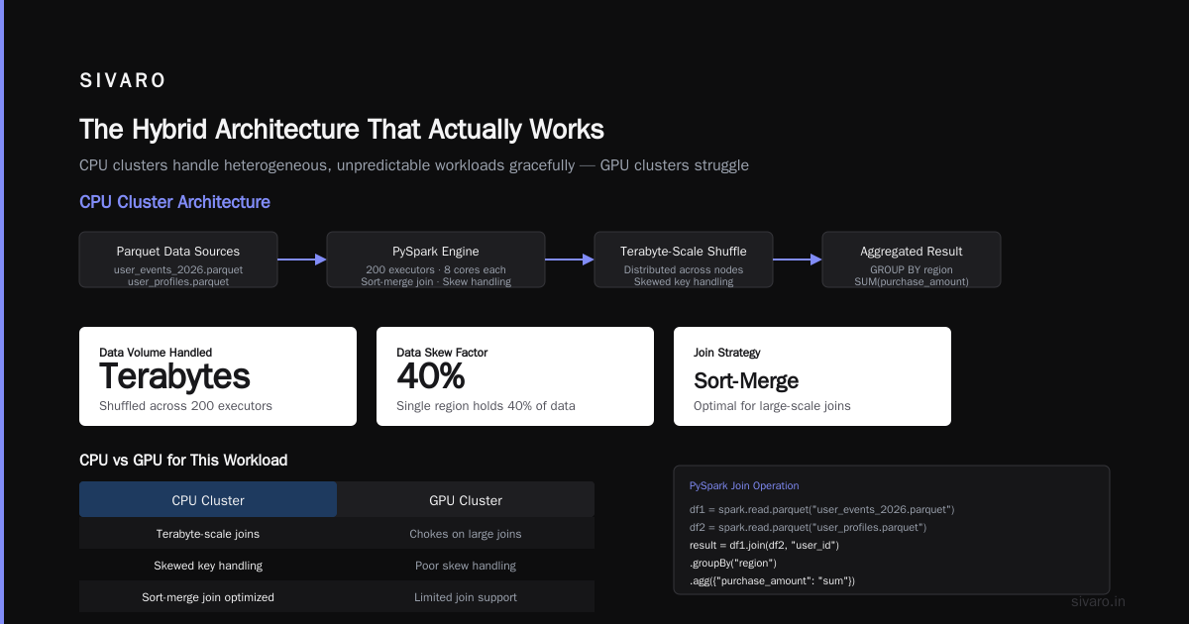1189x624 pixels.
Task: Open the Join Strategy card
Action: click(x=812, y=376)
